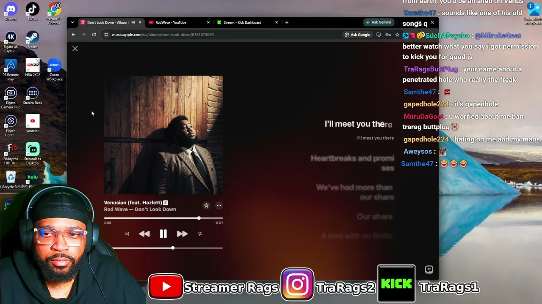
Task: Open Streamlabs Desktop from the desktop
Action: pos(33,154)
